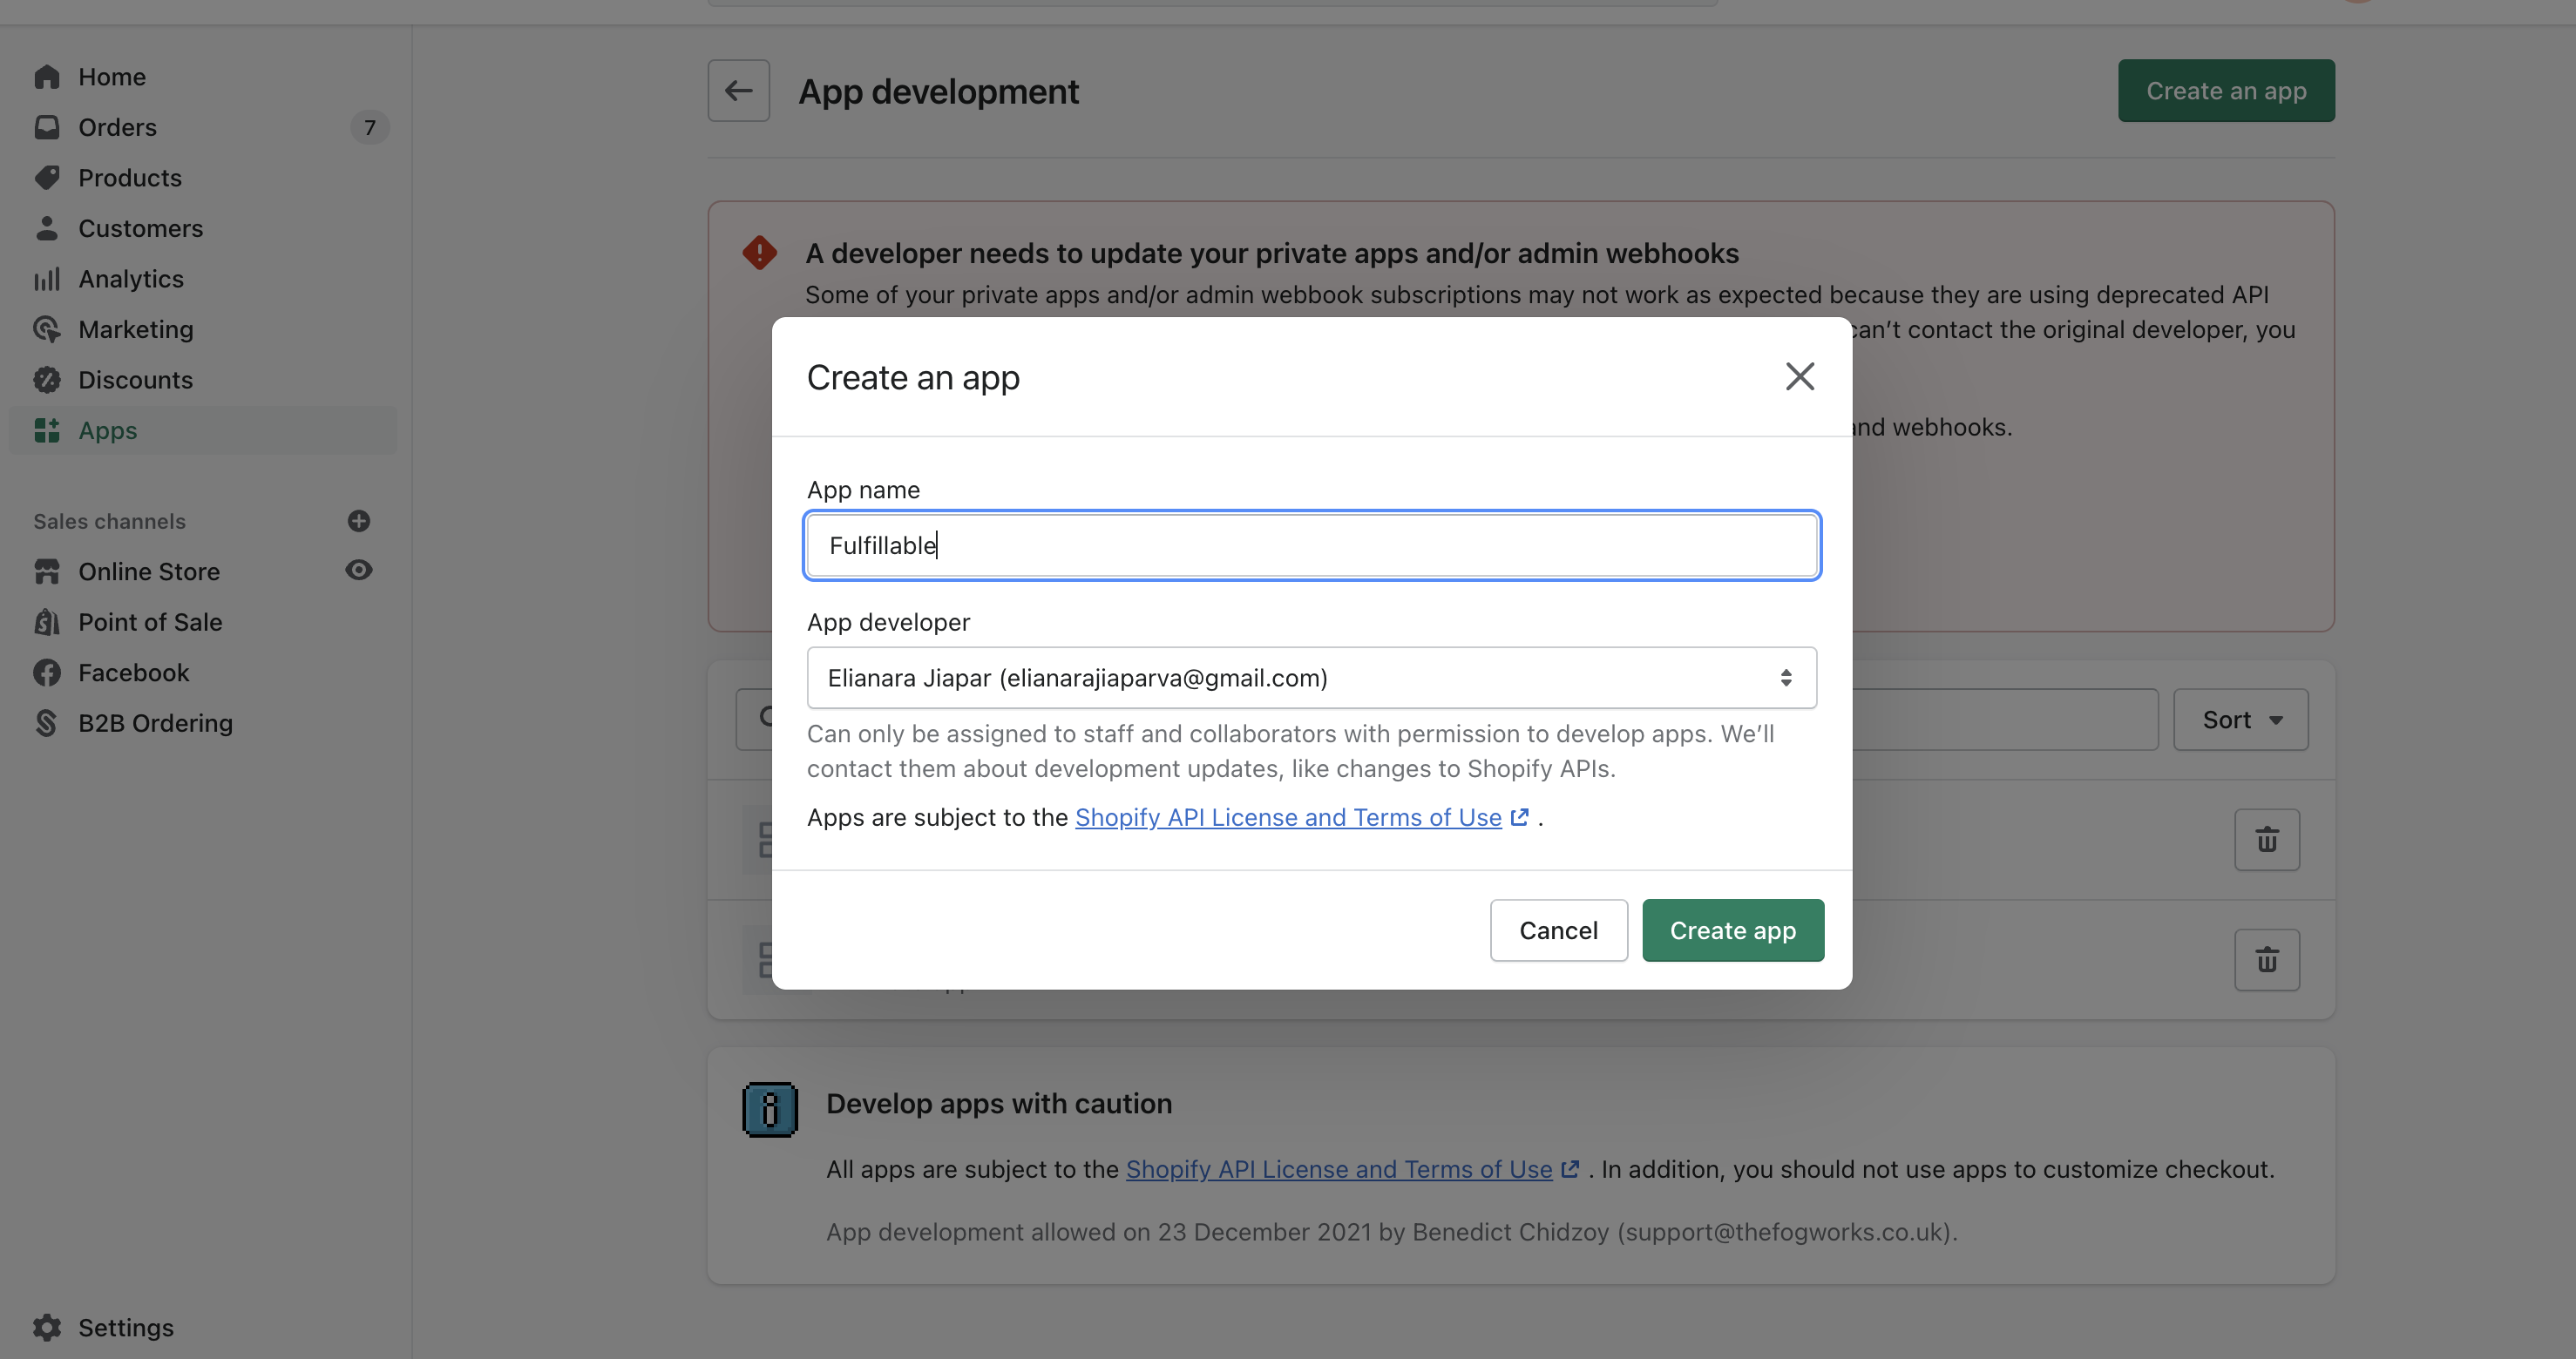The image size is (2576, 1359).
Task: Click the Online Store storefront icon
Action: pyautogui.click(x=46, y=571)
